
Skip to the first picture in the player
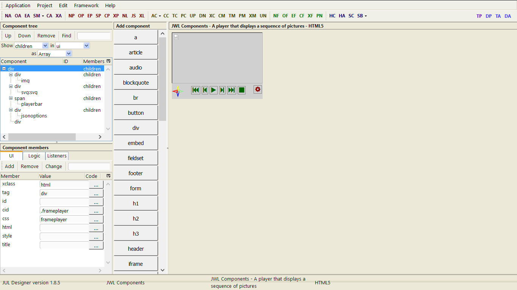coord(196,90)
